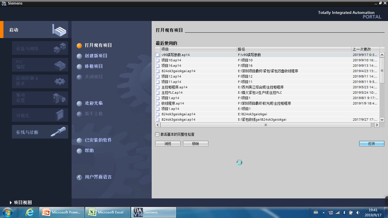Switch to Microsoft PowerPoint taskbar window
This screenshot has height=218, width=388.
(62, 212)
